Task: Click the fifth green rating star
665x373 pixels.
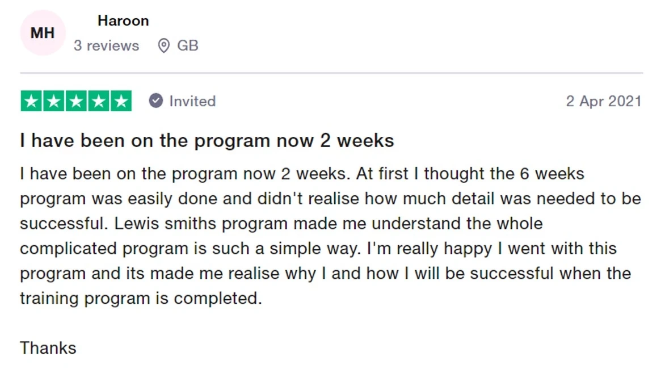Action: point(120,101)
